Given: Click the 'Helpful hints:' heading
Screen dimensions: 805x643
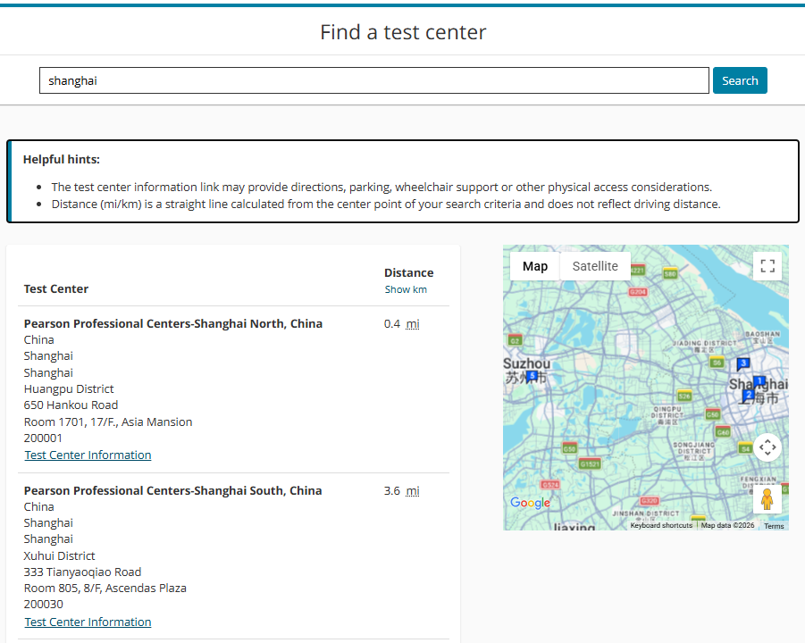Looking at the screenshot, I should tap(62, 160).
